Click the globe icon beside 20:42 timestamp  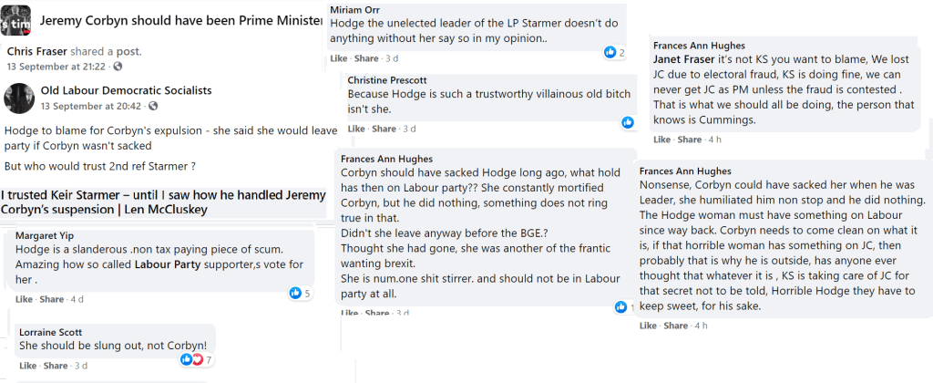[x=153, y=106]
